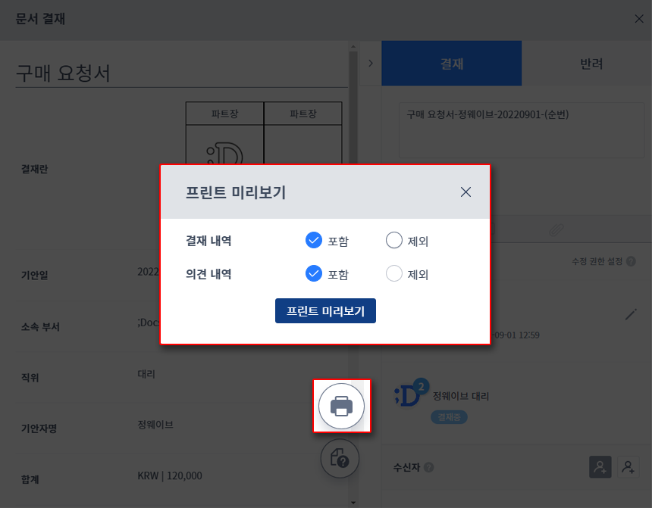Click the document title text field

click(x=522, y=130)
